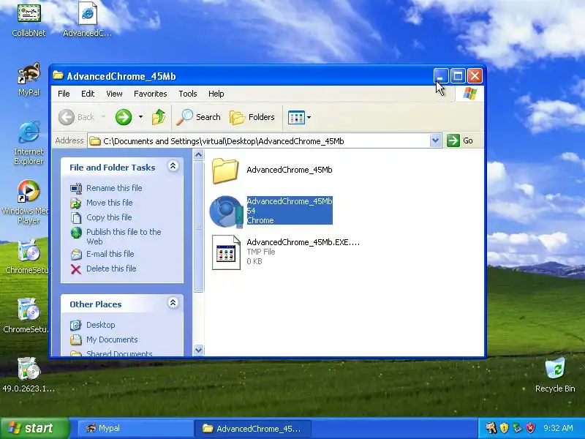Click the red shield security alert tray icon
The width and height of the screenshot is (585, 439).
530,428
